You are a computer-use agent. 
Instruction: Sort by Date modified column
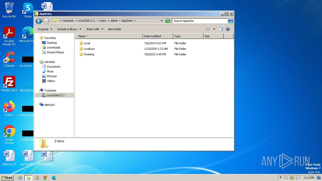(x=158, y=36)
